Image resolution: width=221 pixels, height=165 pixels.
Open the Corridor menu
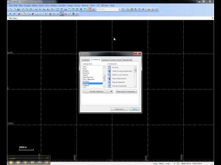[62, 5]
